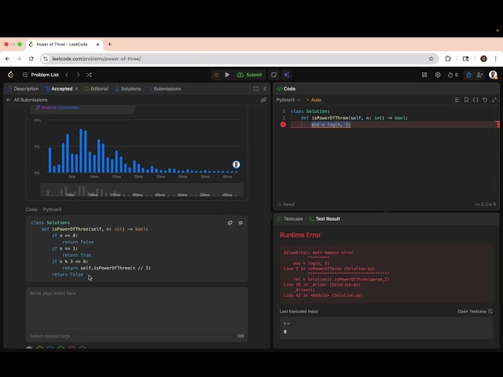Collapse the left panel chevron
Screen dimensions: 503x377
(265, 89)
